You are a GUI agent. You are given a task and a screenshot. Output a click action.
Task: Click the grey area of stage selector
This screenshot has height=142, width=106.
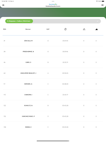67,21
